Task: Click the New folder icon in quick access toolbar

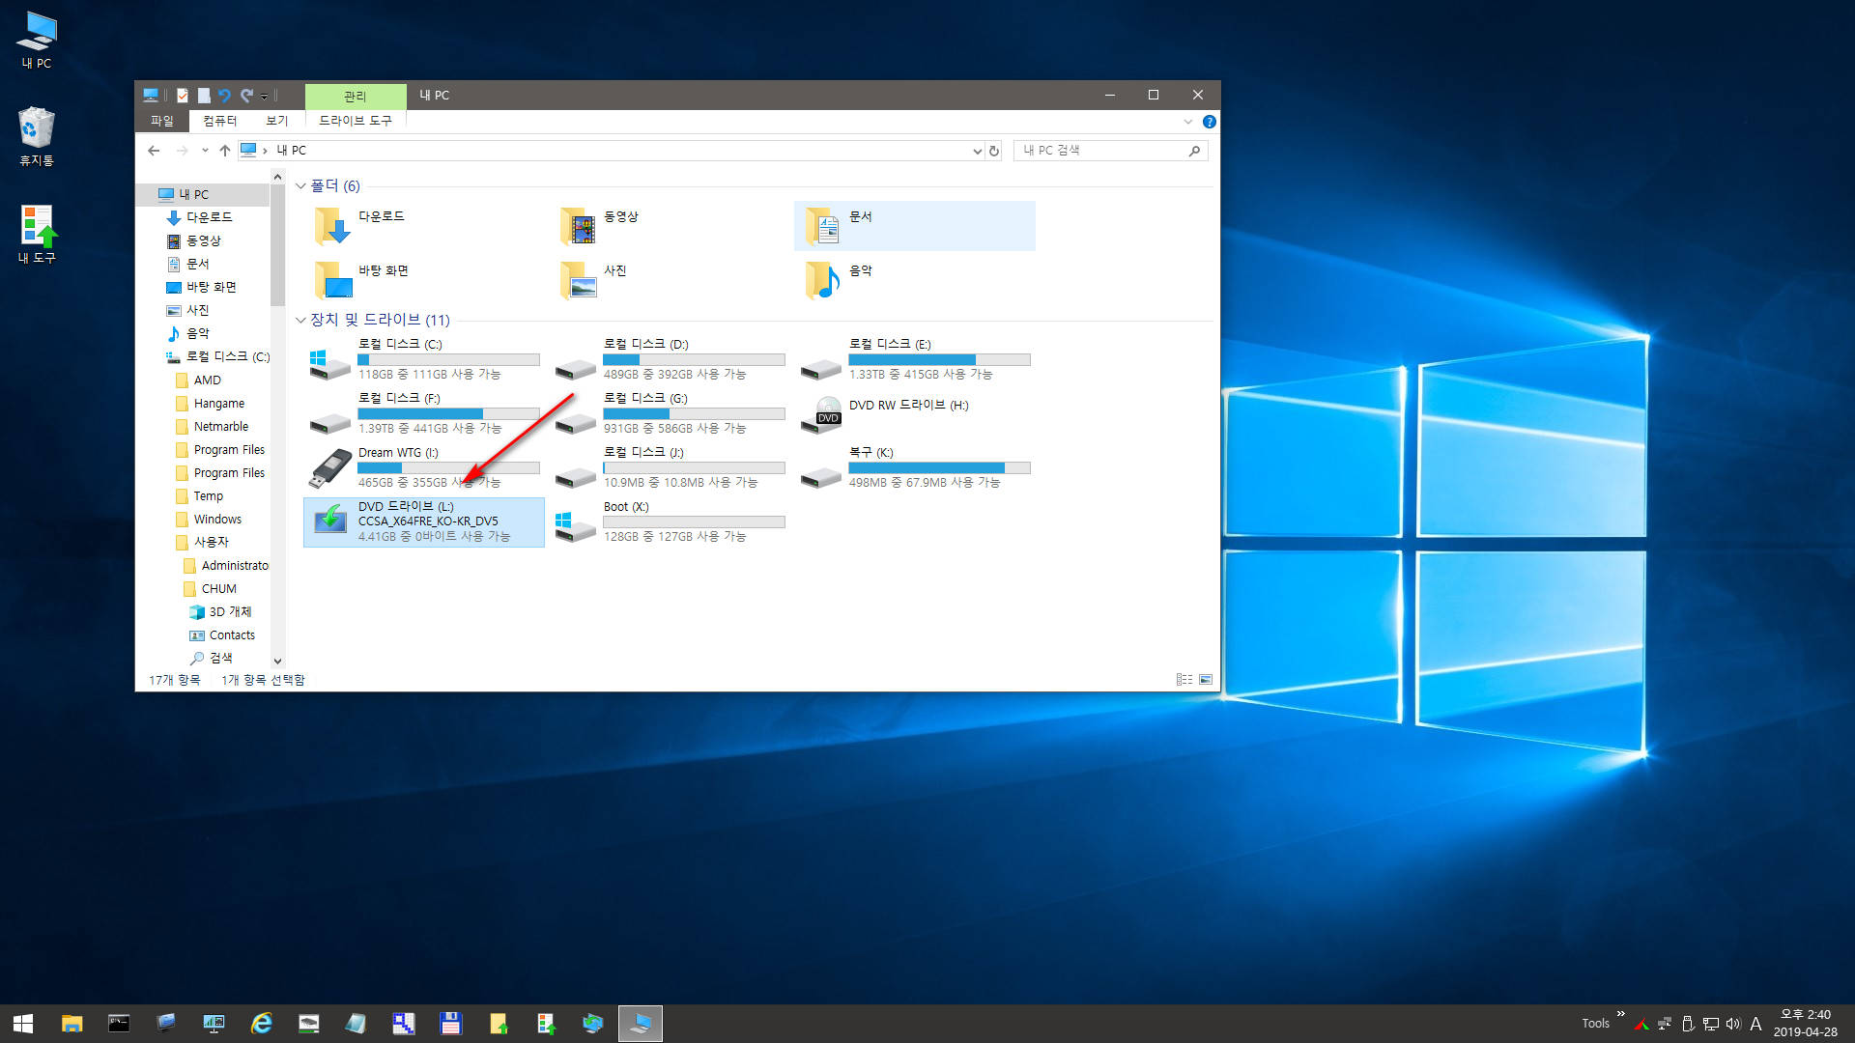Action: pyautogui.click(x=204, y=95)
